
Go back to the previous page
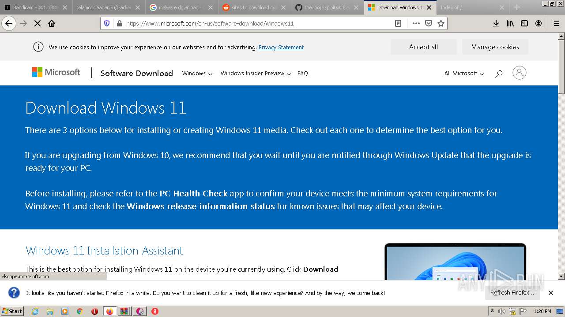(9, 23)
